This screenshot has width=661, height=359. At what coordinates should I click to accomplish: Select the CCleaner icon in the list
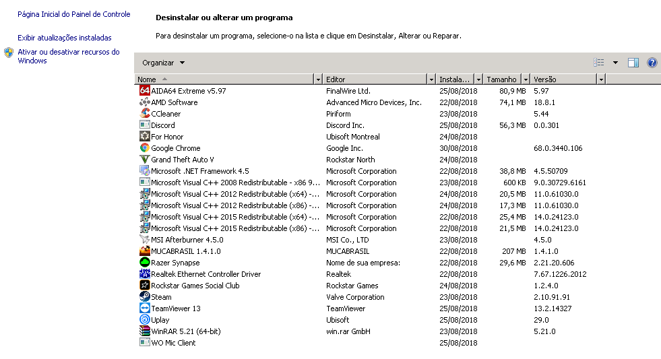pyautogui.click(x=144, y=114)
